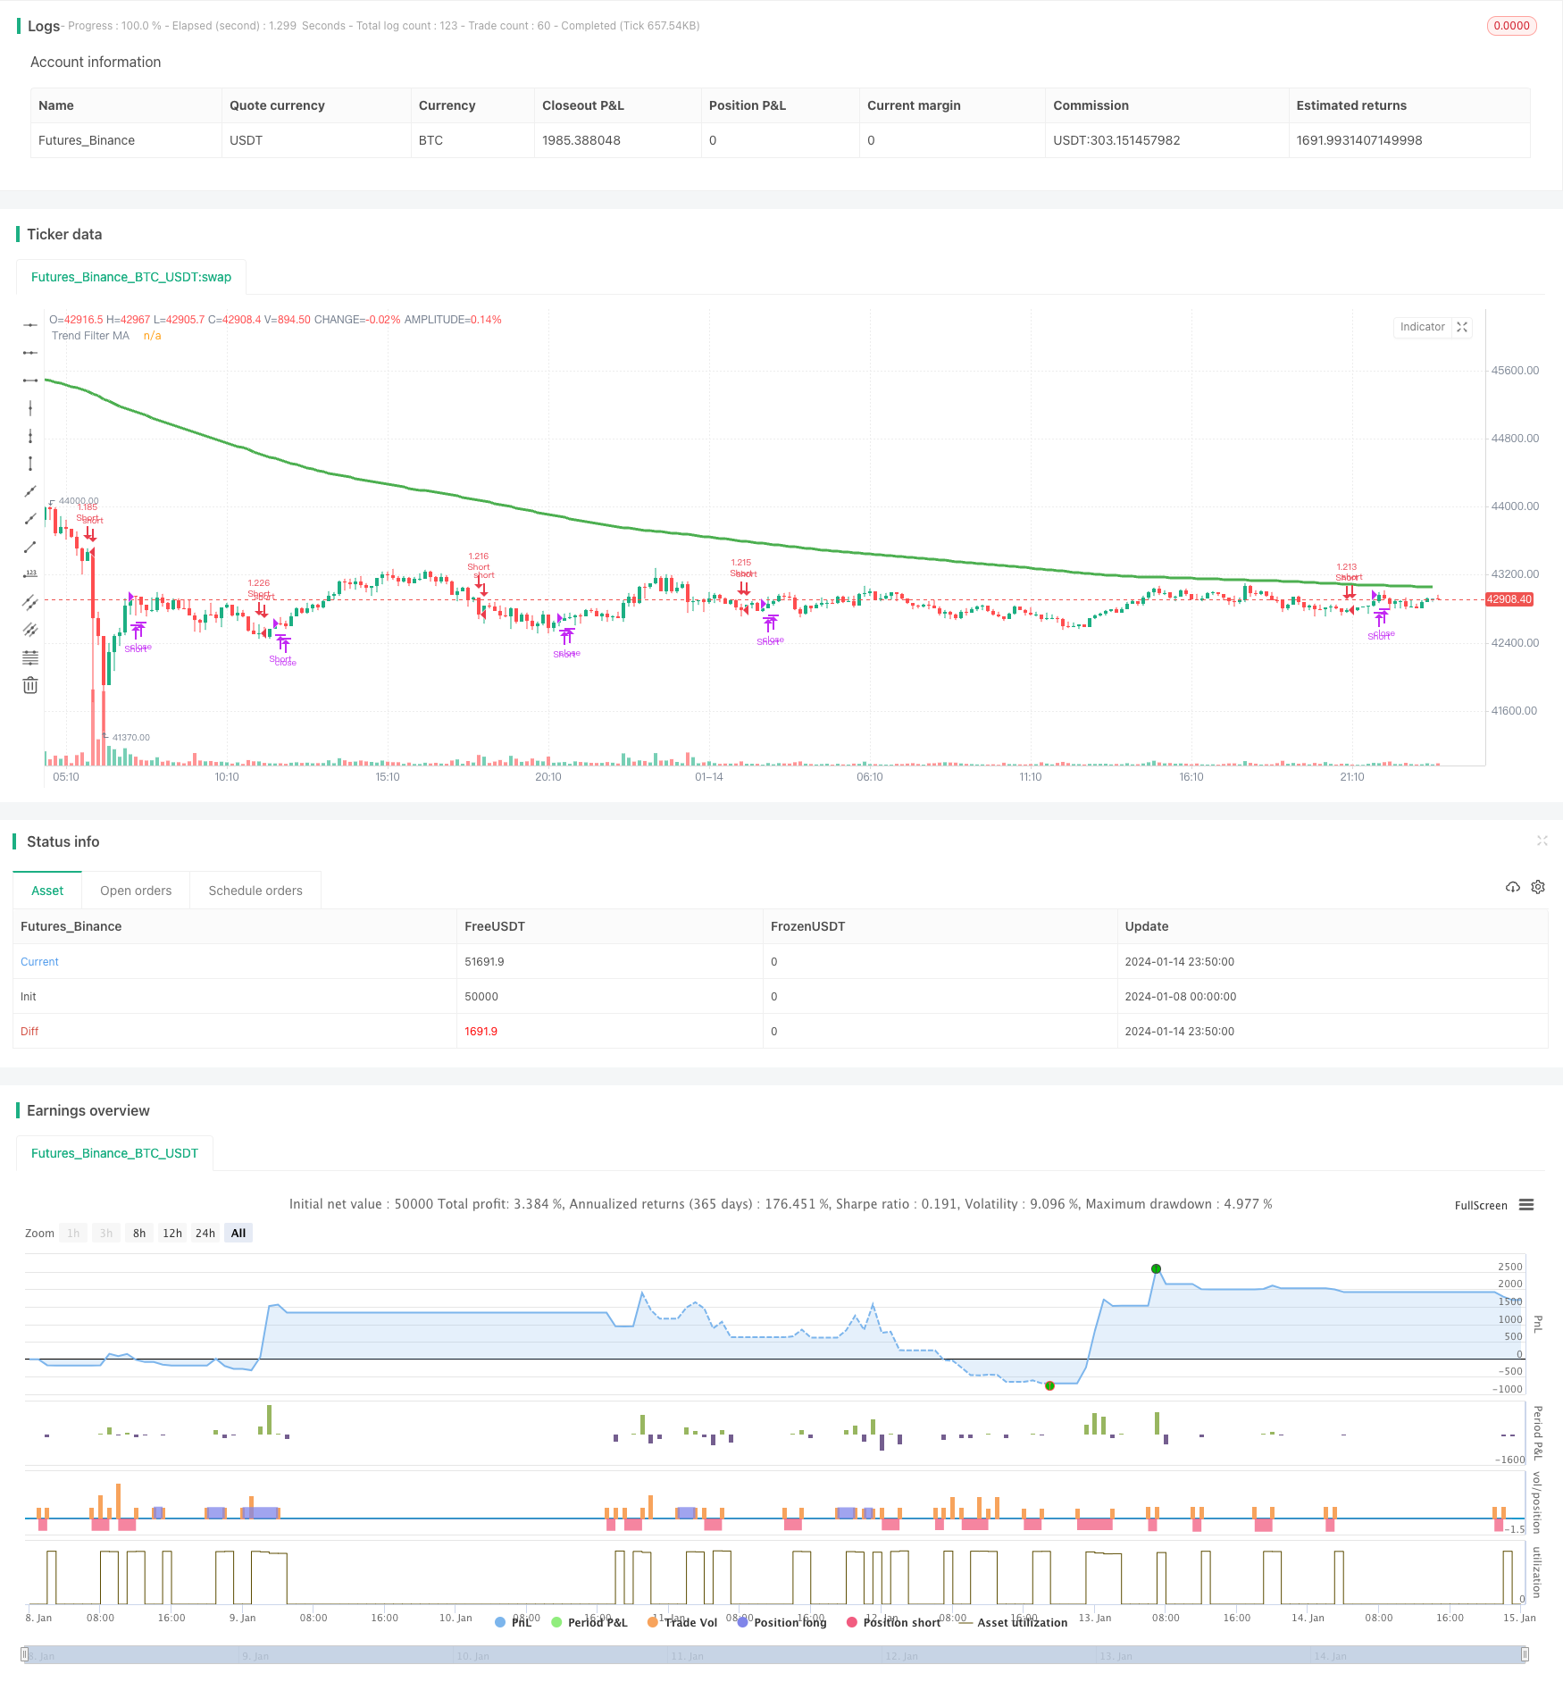Screen dimensions: 1563x1690
Task: Click the cloud download icon in Status info
Action: [x=1512, y=887]
